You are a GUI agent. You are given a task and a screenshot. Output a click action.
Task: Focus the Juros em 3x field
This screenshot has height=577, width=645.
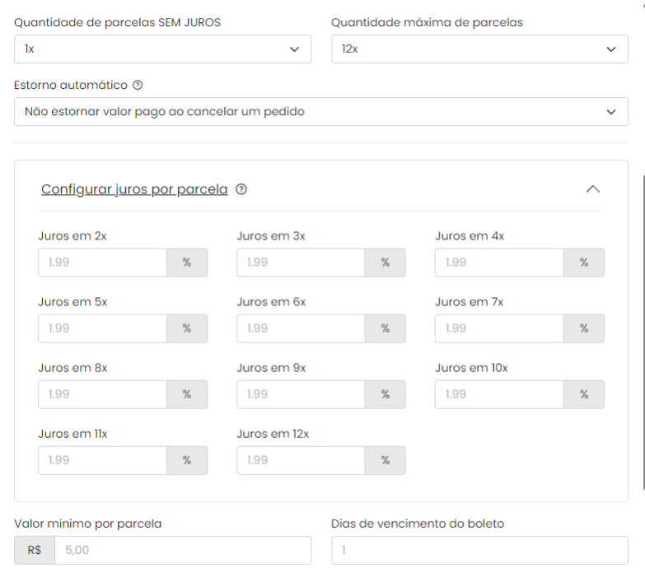point(301,263)
